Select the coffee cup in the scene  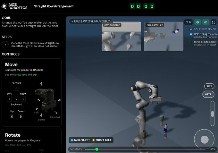click(x=162, y=118)
